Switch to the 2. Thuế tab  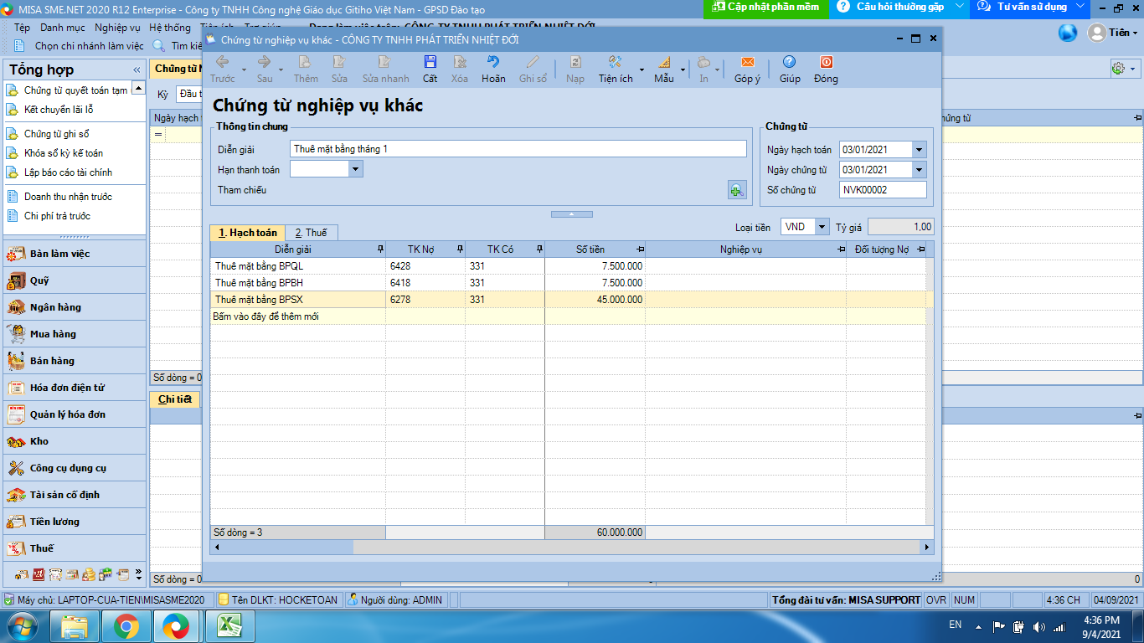(x=311, y=233)
